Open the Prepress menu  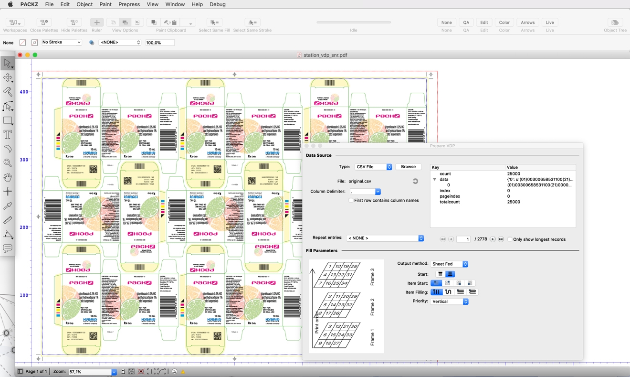tap(129, 4)
